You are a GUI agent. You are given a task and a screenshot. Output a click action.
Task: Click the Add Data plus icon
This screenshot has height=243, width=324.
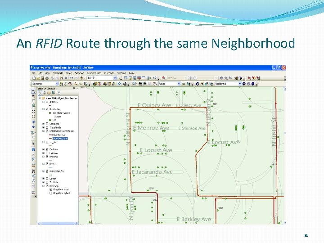[x=81, y=78]
